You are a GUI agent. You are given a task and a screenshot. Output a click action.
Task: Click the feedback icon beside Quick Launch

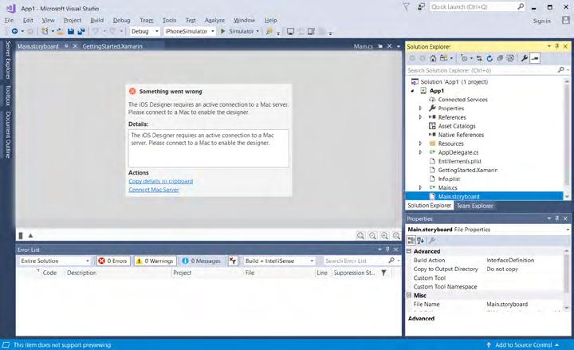pyautogui.click(x=421, y=7)
